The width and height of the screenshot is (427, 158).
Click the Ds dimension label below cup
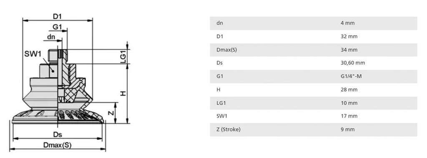tap(58, 134)
